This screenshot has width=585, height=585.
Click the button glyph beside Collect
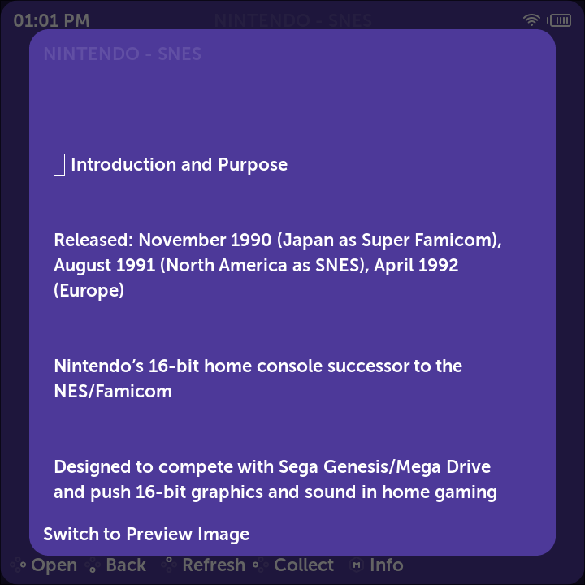click(261, 565)
